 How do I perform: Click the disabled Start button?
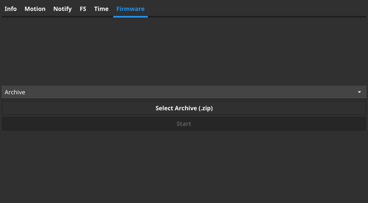184,124
